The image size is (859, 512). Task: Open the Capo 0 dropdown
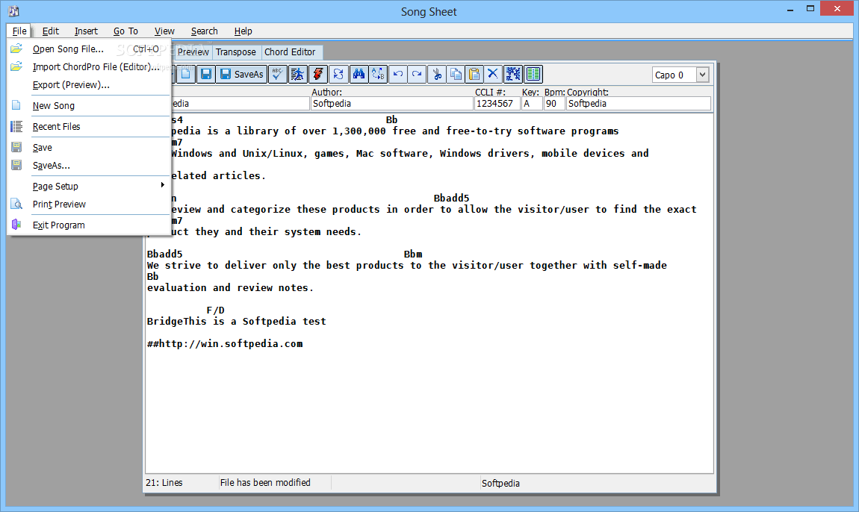[702, 75]
